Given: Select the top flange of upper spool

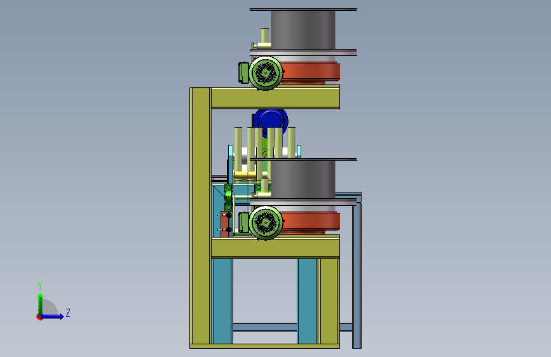Looking at the screenshot, I should coord(303,10).
